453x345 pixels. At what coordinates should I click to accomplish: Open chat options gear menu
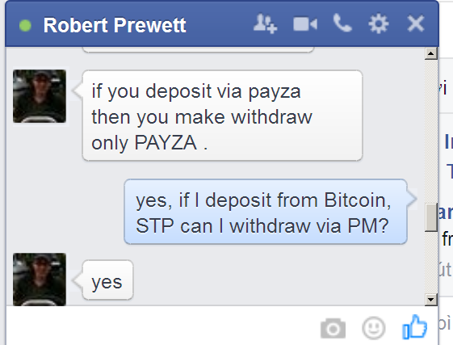379,23
